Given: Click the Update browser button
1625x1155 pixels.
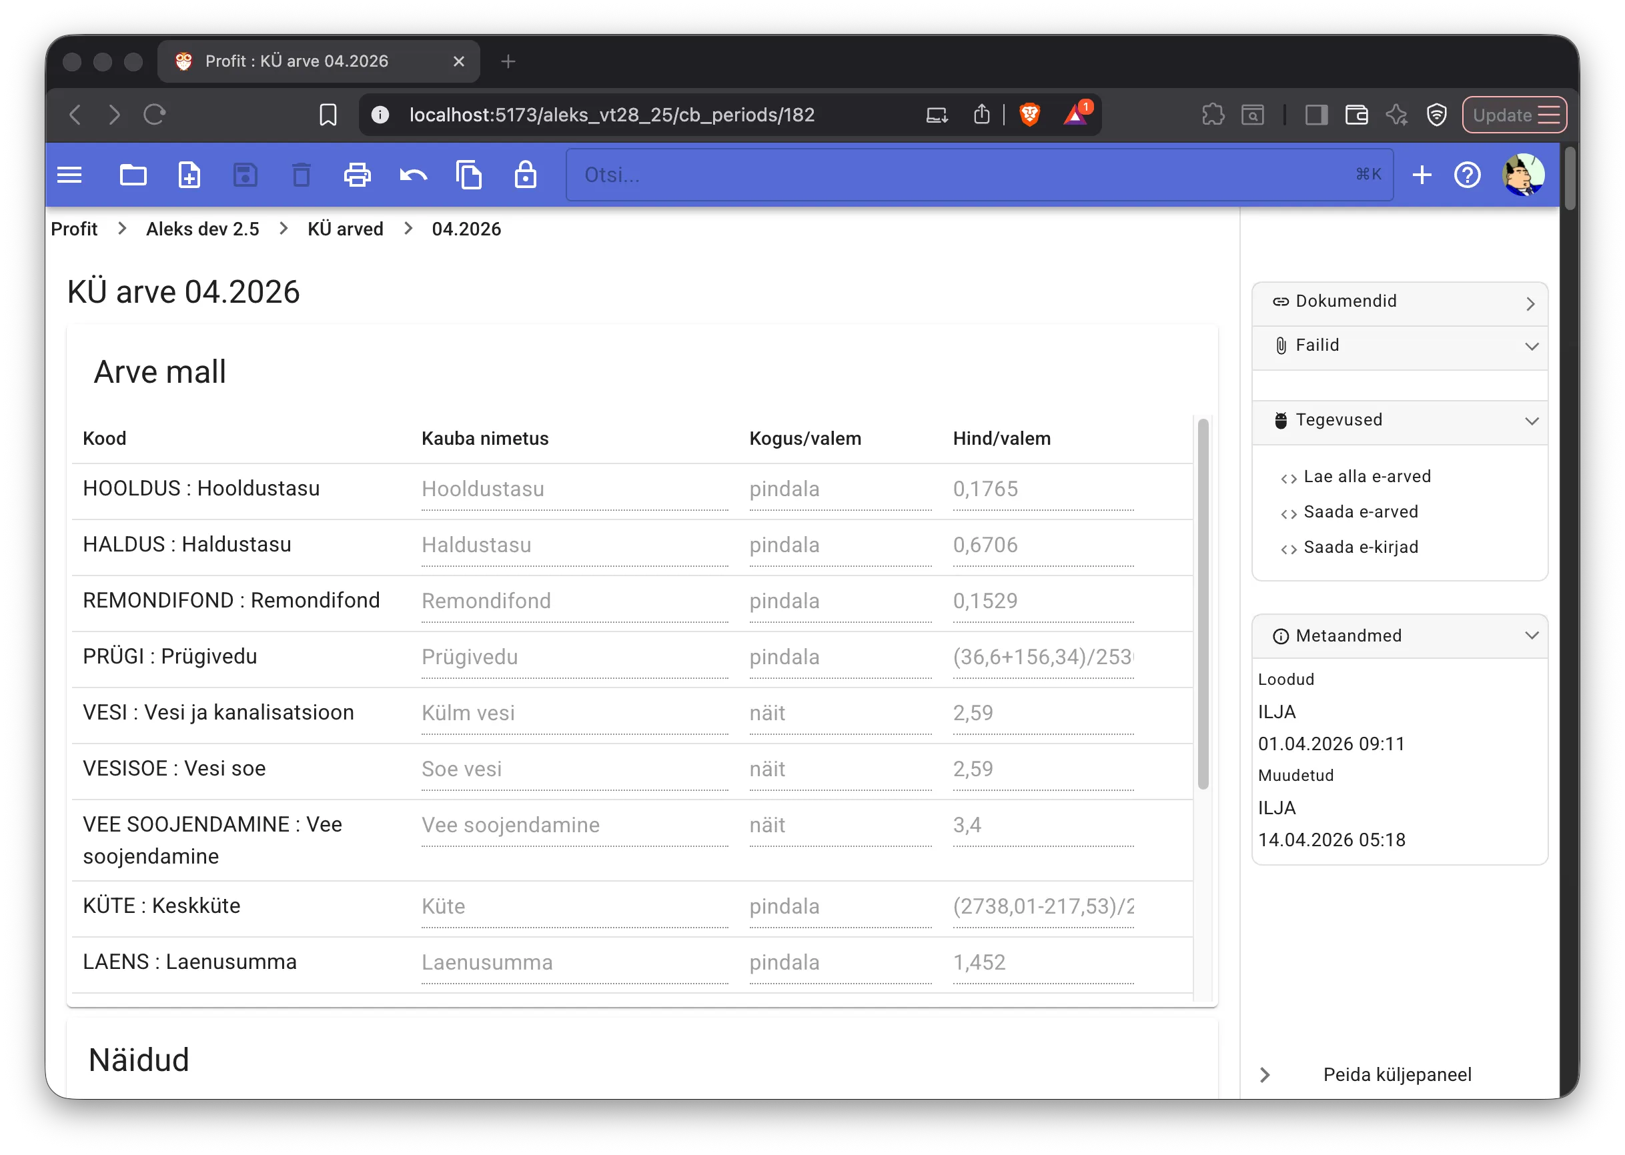Looking at the screenshot, I should point(1515,115).
